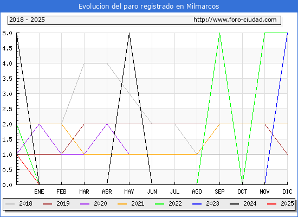Click the JUL month axis label
The height and width of the screenshot is (217, 298).
click(174, 192)
